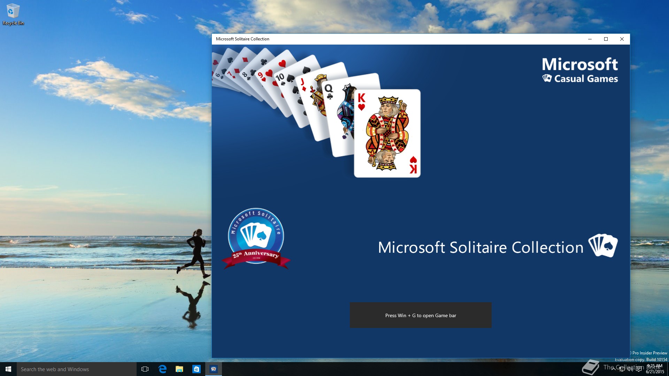Click the Search the web and Windows box
669x376 pixels.
[x=77, y=369]
